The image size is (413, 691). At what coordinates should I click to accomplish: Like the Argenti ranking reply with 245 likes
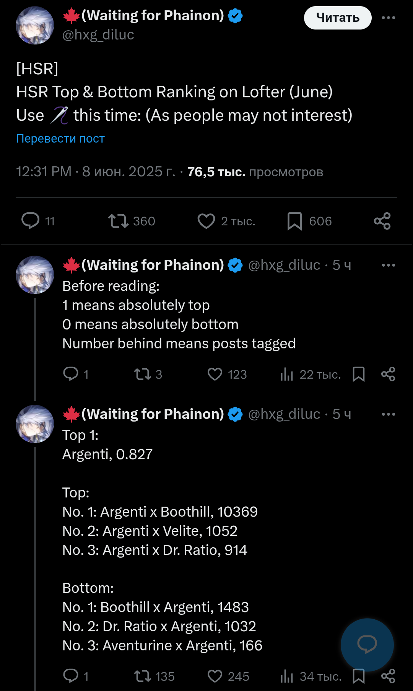[215, 676]
